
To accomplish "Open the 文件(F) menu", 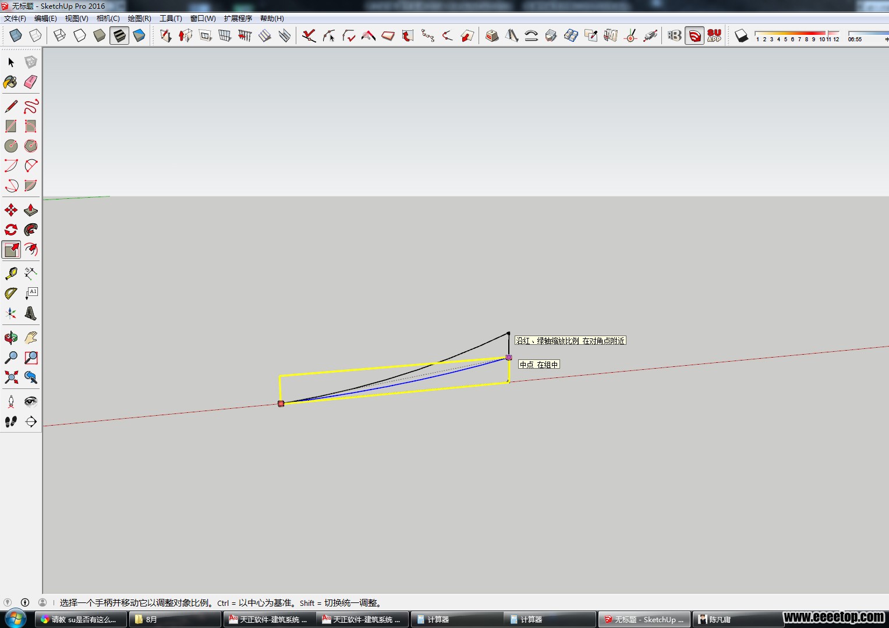I will pos(15,19).
